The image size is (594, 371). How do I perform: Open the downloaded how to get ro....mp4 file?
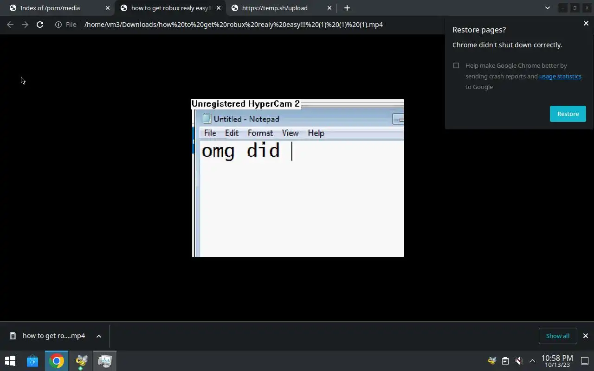point(49,336)
